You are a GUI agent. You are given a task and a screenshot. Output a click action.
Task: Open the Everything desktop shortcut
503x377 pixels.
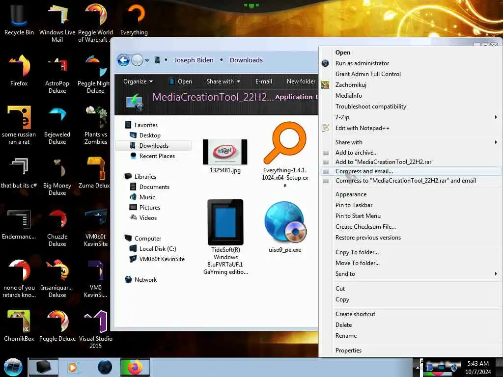[134, 19]
